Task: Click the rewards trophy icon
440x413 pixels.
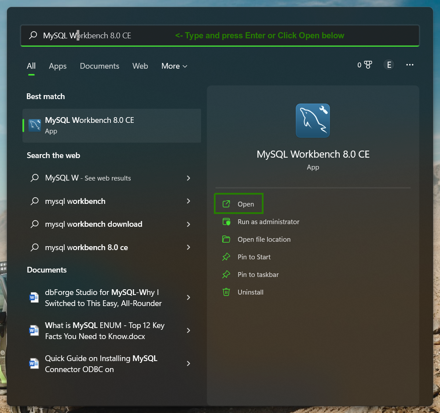Action: point(368,65)
